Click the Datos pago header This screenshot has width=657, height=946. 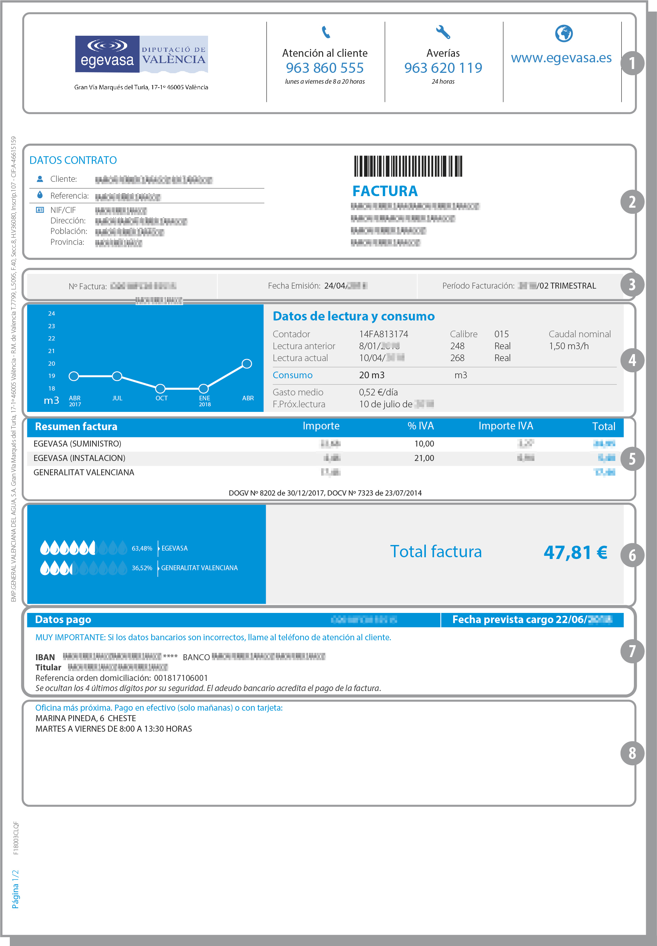point(63,620)
